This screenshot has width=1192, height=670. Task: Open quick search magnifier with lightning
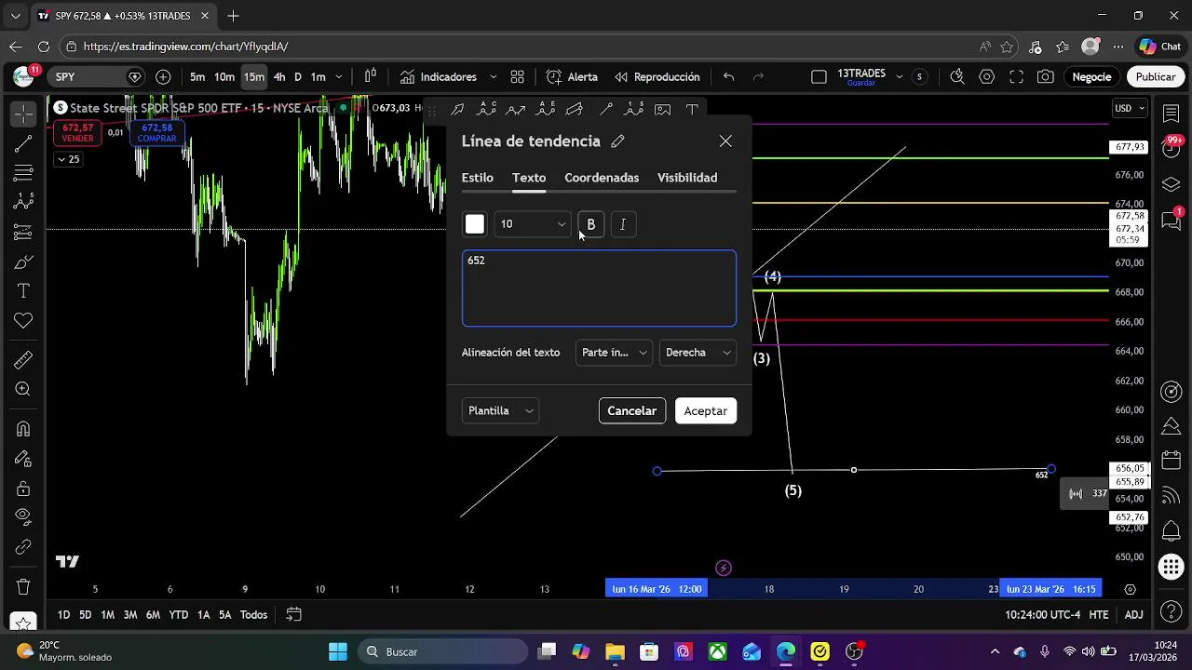tap(957, 77)
